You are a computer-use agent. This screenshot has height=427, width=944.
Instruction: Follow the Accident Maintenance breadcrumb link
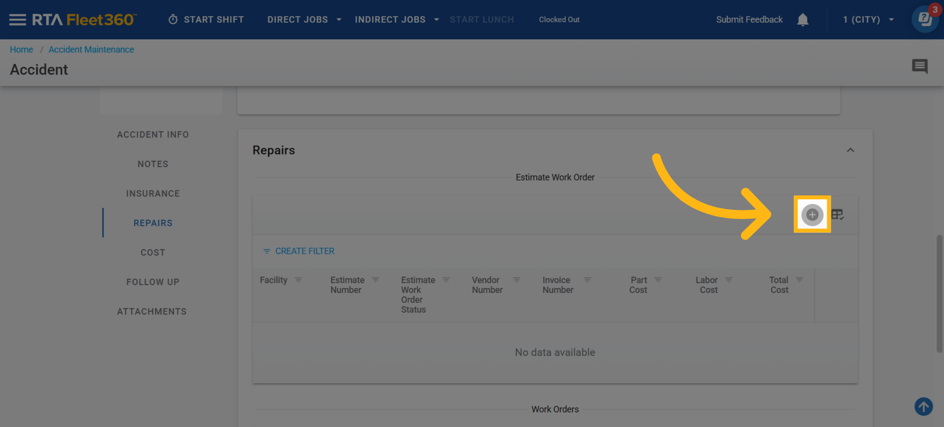point(91,50)
